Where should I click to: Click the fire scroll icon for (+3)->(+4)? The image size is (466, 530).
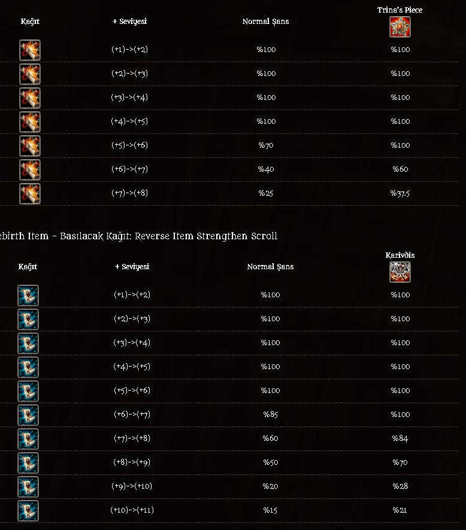(30, 98)
